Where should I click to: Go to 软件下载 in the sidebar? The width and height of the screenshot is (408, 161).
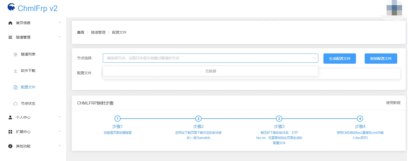point(28,71)
